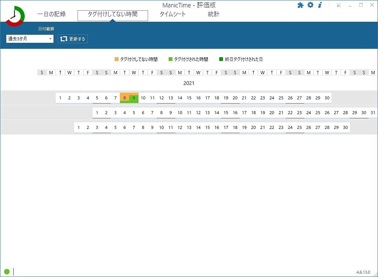
Task: Select orange-highlighted day 8 in first row
Action: 125,98
